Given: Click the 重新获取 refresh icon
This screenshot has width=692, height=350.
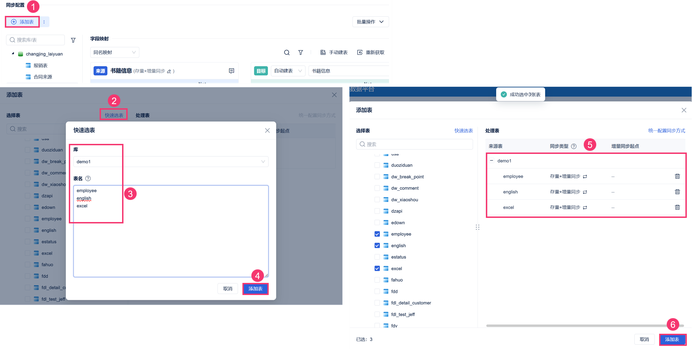Looking at the screenshot, I should pyautogui.click(x=360, y=53).
